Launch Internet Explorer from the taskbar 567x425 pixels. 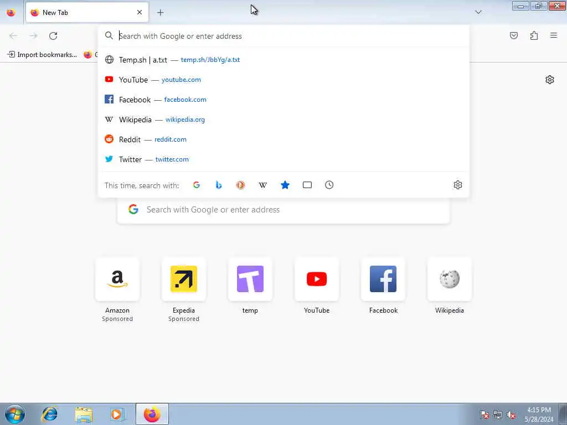point(49,414)
